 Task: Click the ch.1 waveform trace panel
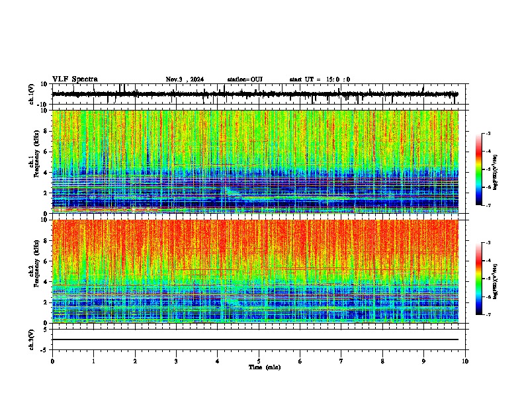coord(260,94)
